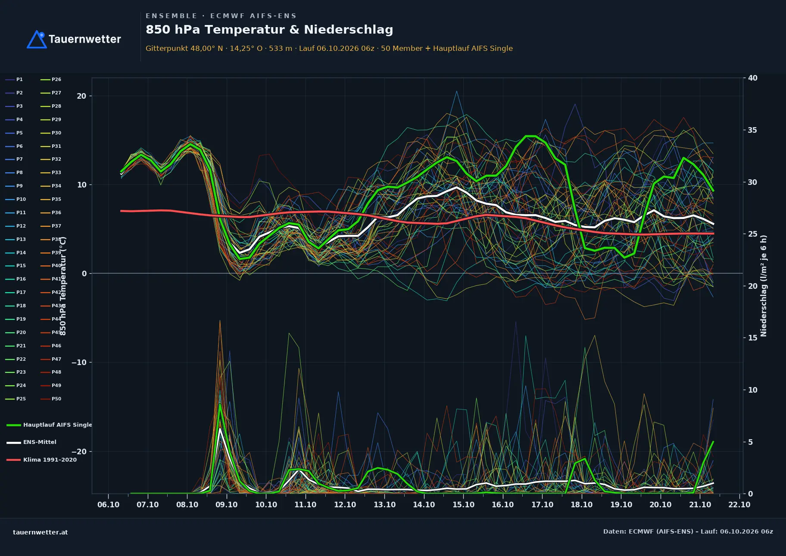Click the 09.10 date label on x-axis
The image size is (786, 556).
click(227, 505)
